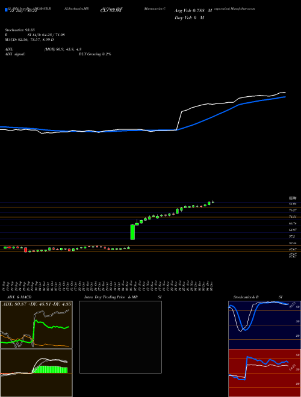Open the ADX indicator chart with green line
Viewport: 301px width, 397px height.
(x=36, y=325)
